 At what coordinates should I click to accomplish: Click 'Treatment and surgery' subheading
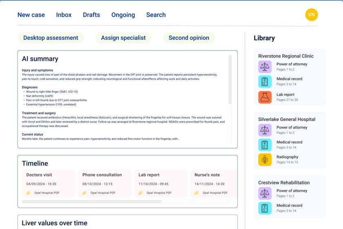click(39, 113)
